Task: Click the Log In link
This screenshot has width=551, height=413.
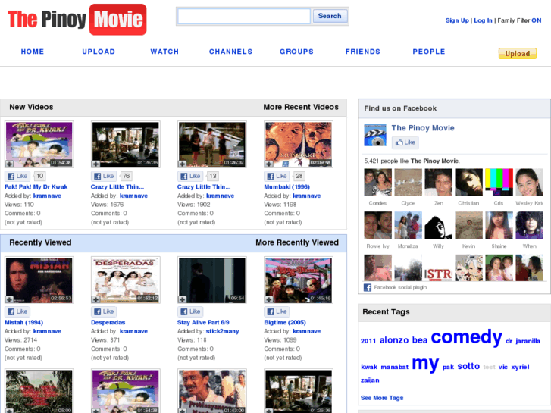Action: (x=483, y=20)
